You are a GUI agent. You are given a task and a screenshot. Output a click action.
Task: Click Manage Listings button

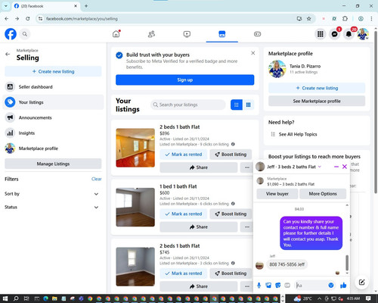(x=53, y=164)
